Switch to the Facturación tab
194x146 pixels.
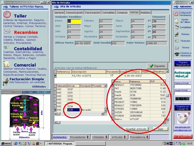[x=92, y=12]
